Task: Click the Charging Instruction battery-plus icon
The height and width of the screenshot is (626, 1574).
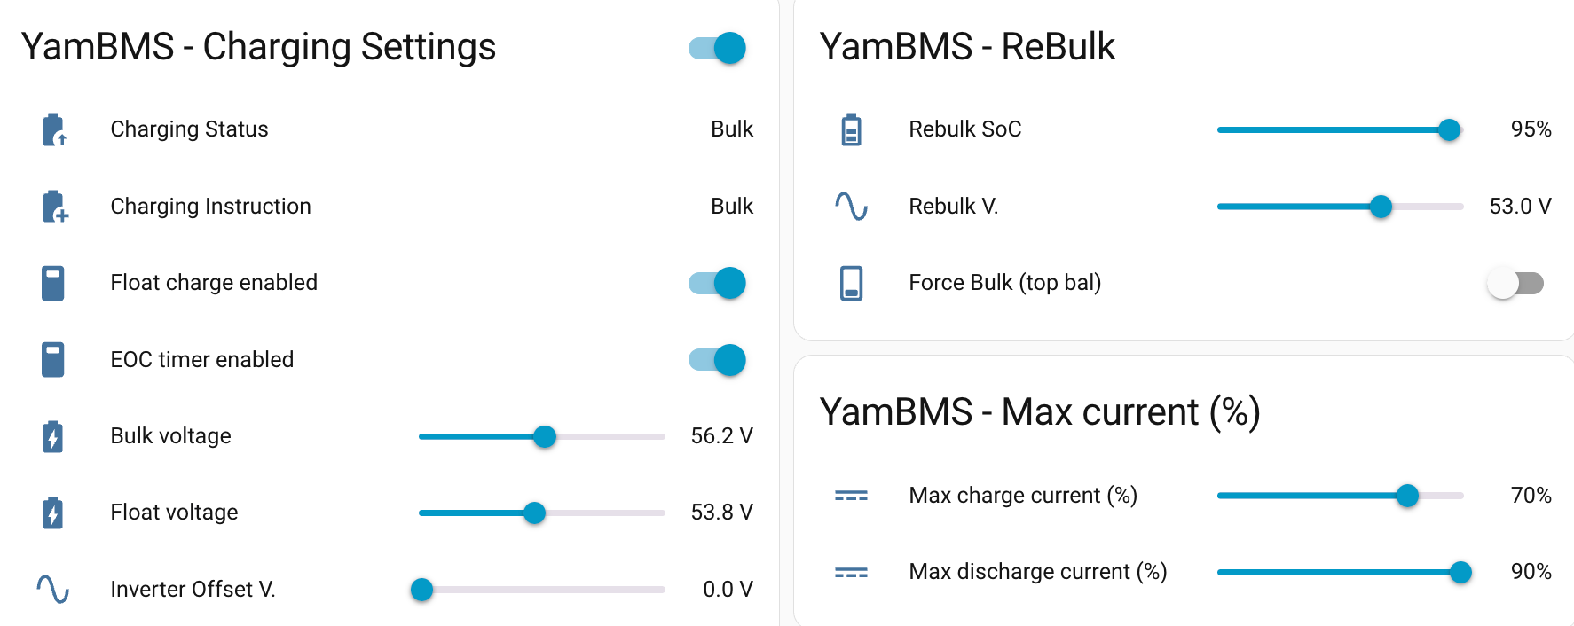Action: [x=54, y=207]
